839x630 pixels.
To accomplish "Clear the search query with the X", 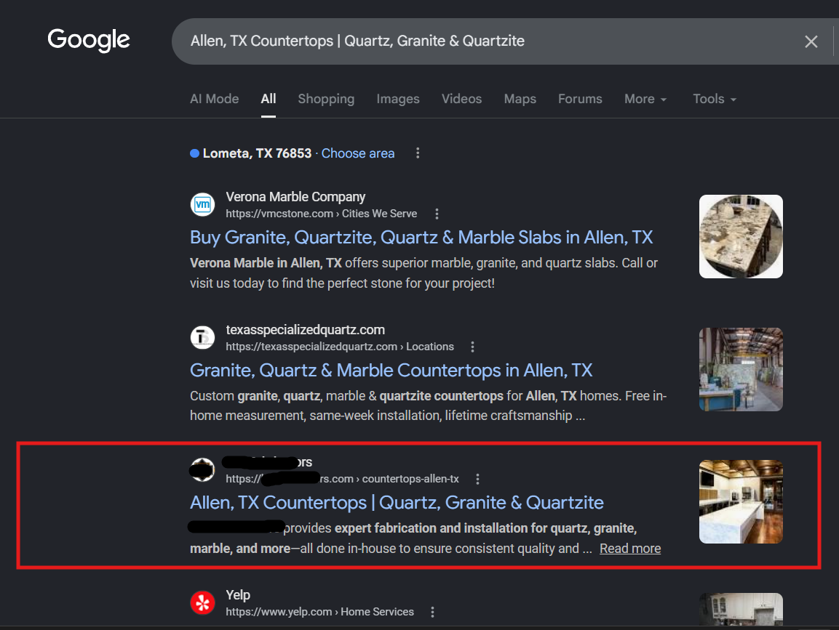I will (x=811, y=41).
